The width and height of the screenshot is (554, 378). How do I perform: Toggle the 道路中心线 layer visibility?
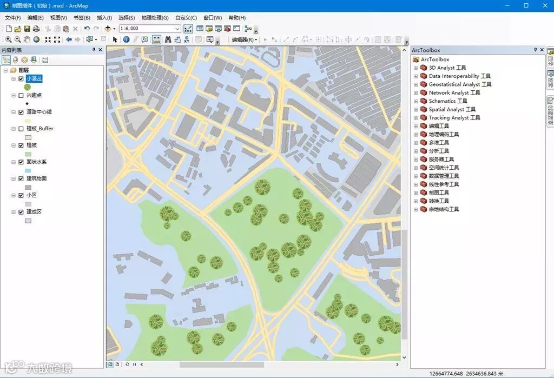(21, 112)
